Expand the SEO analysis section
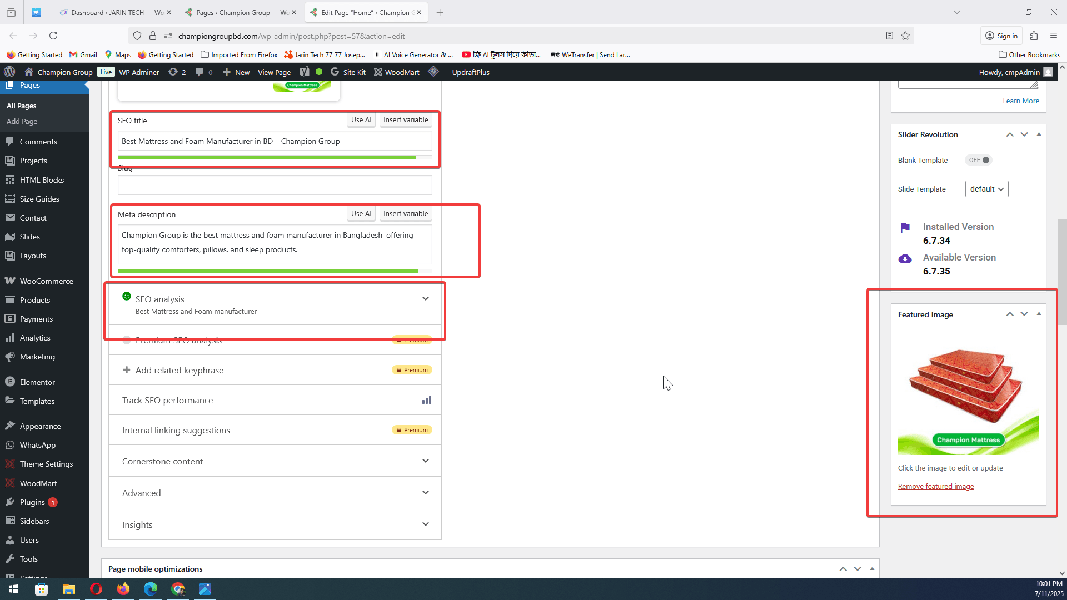 pos(425,299)
